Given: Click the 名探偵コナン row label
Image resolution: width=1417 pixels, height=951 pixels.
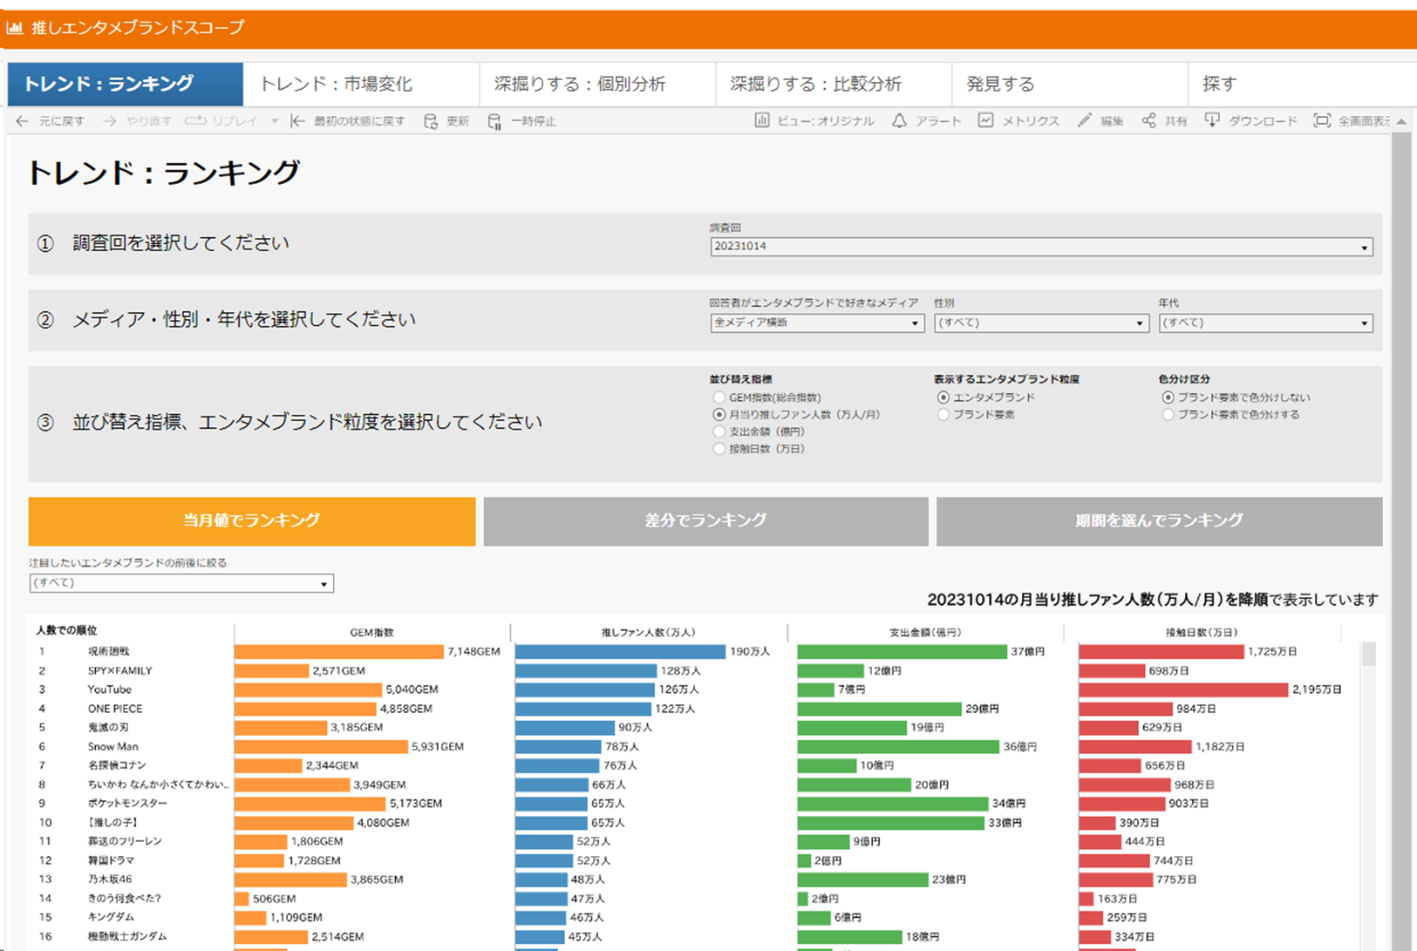Looking at the screenshot, I should [x=117, y=765].
